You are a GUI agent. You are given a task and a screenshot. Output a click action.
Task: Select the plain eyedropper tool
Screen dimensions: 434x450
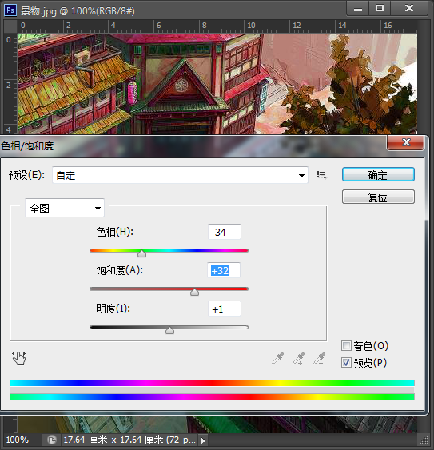[x=278, y=359]
